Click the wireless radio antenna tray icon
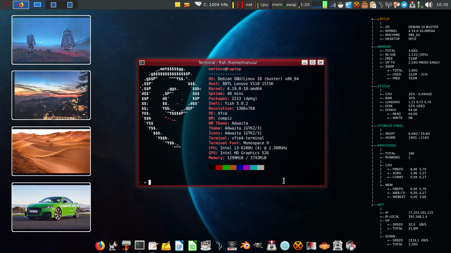The image size is (451, 253). coord(388,5)
